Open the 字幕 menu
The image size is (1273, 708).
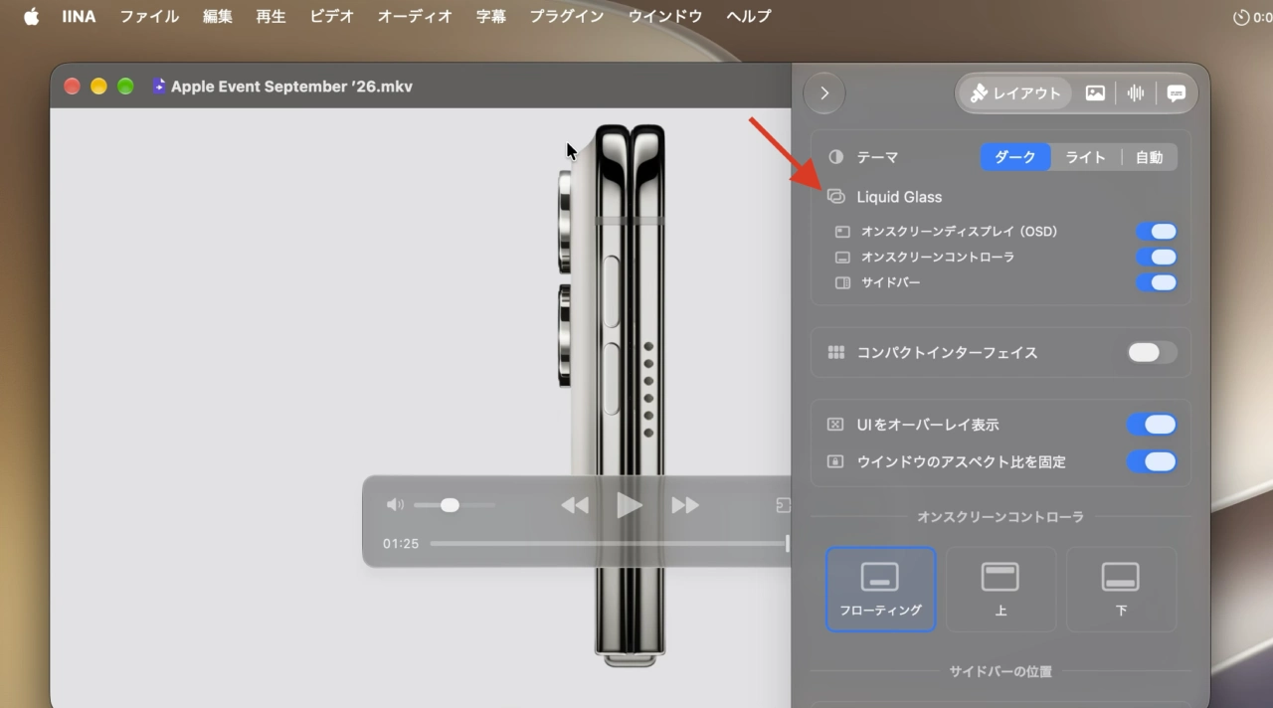(x=491, y=17)
